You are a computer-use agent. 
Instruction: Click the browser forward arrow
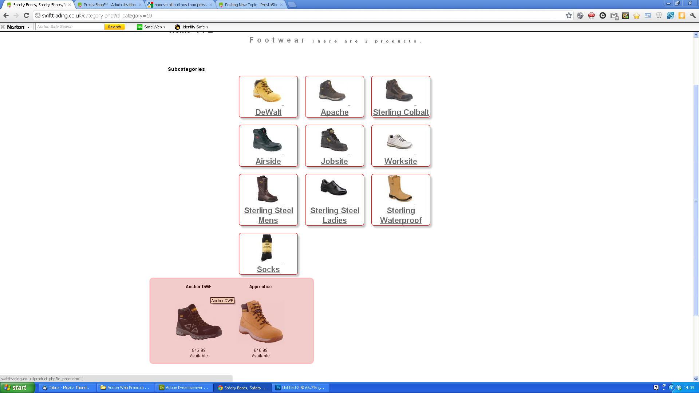(x=16, y=15)
